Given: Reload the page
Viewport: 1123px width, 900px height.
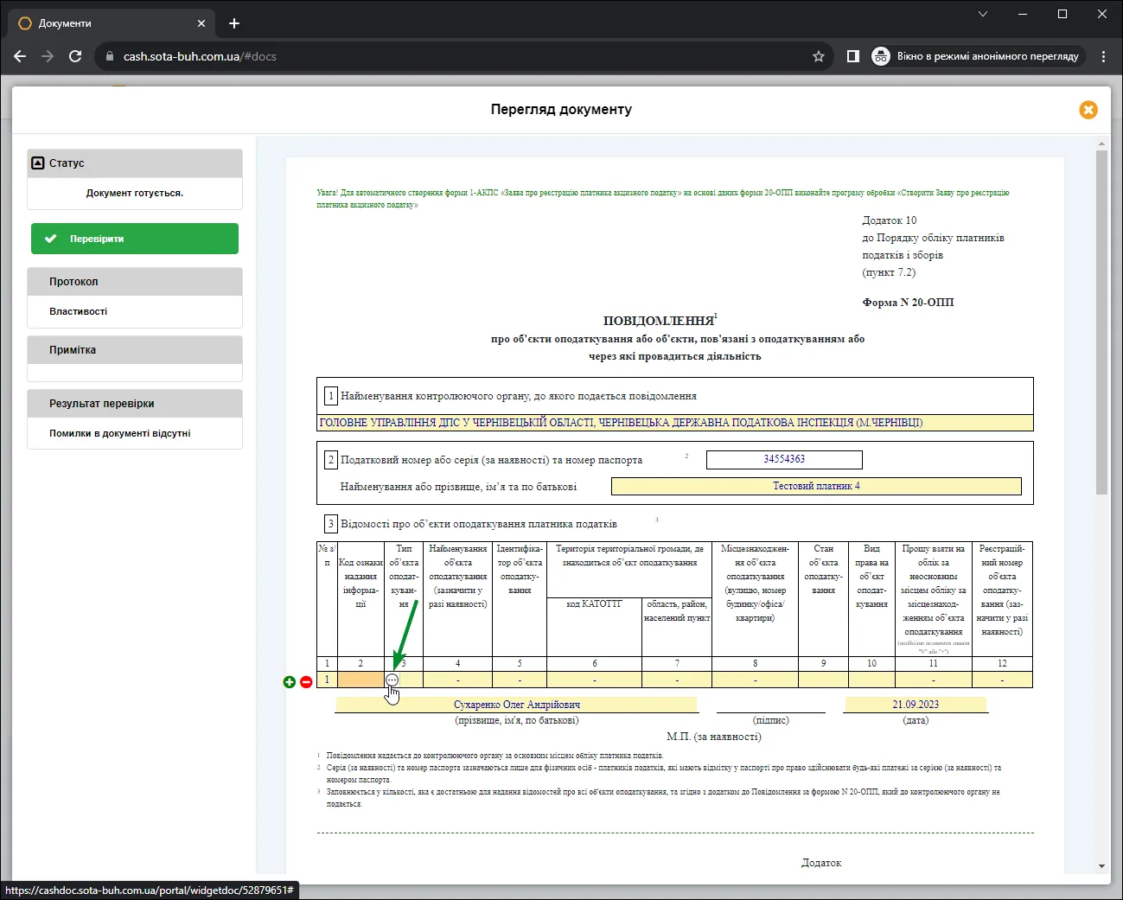Looking at the screenshot, I should tap(75, 56).
